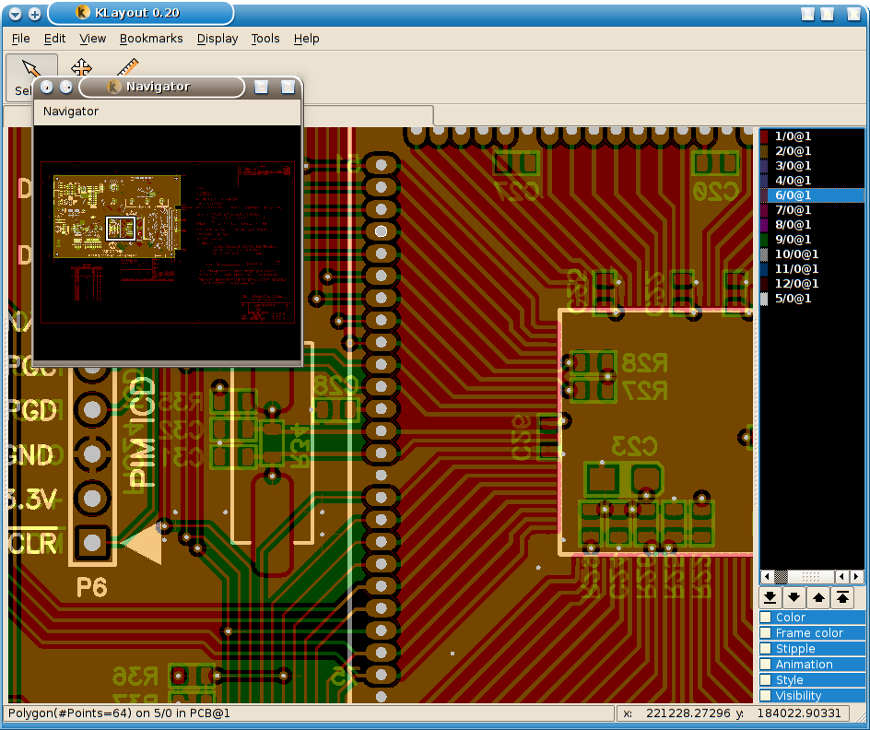The image size is (870, 730).
Task: Expand the Frame color options panel
Action: pos(809,633)
